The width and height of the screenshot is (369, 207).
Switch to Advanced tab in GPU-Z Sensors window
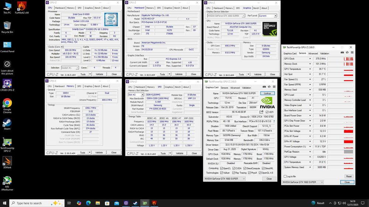(313, 53)
